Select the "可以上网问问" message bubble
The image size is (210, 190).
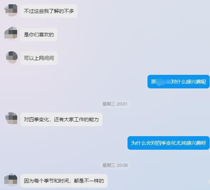(x=39, y=58)
